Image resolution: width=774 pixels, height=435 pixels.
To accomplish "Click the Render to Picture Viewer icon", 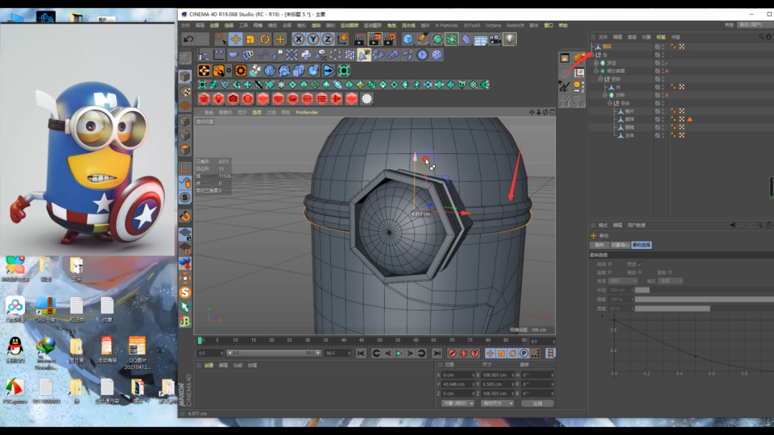I will pos(376,39).
